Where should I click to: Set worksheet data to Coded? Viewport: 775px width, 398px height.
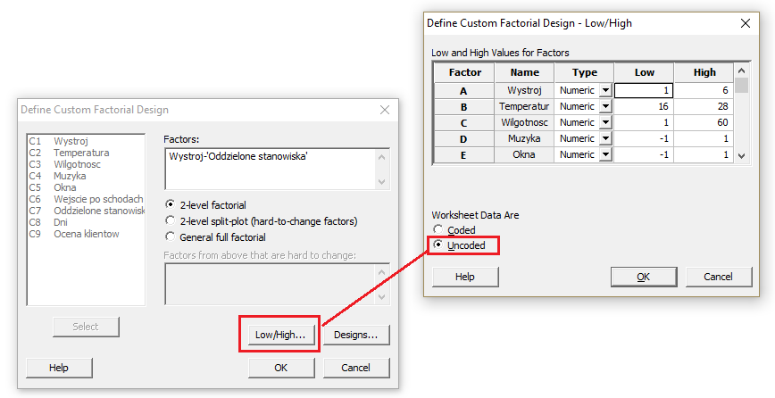pos(438,230)
